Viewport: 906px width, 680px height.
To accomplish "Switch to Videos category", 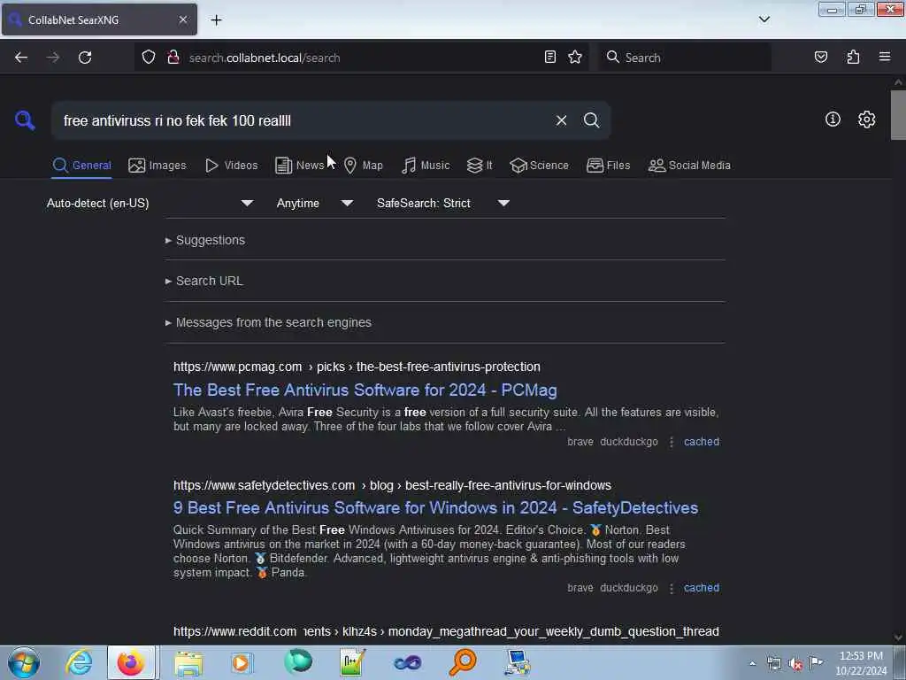I will coord(231,166).
